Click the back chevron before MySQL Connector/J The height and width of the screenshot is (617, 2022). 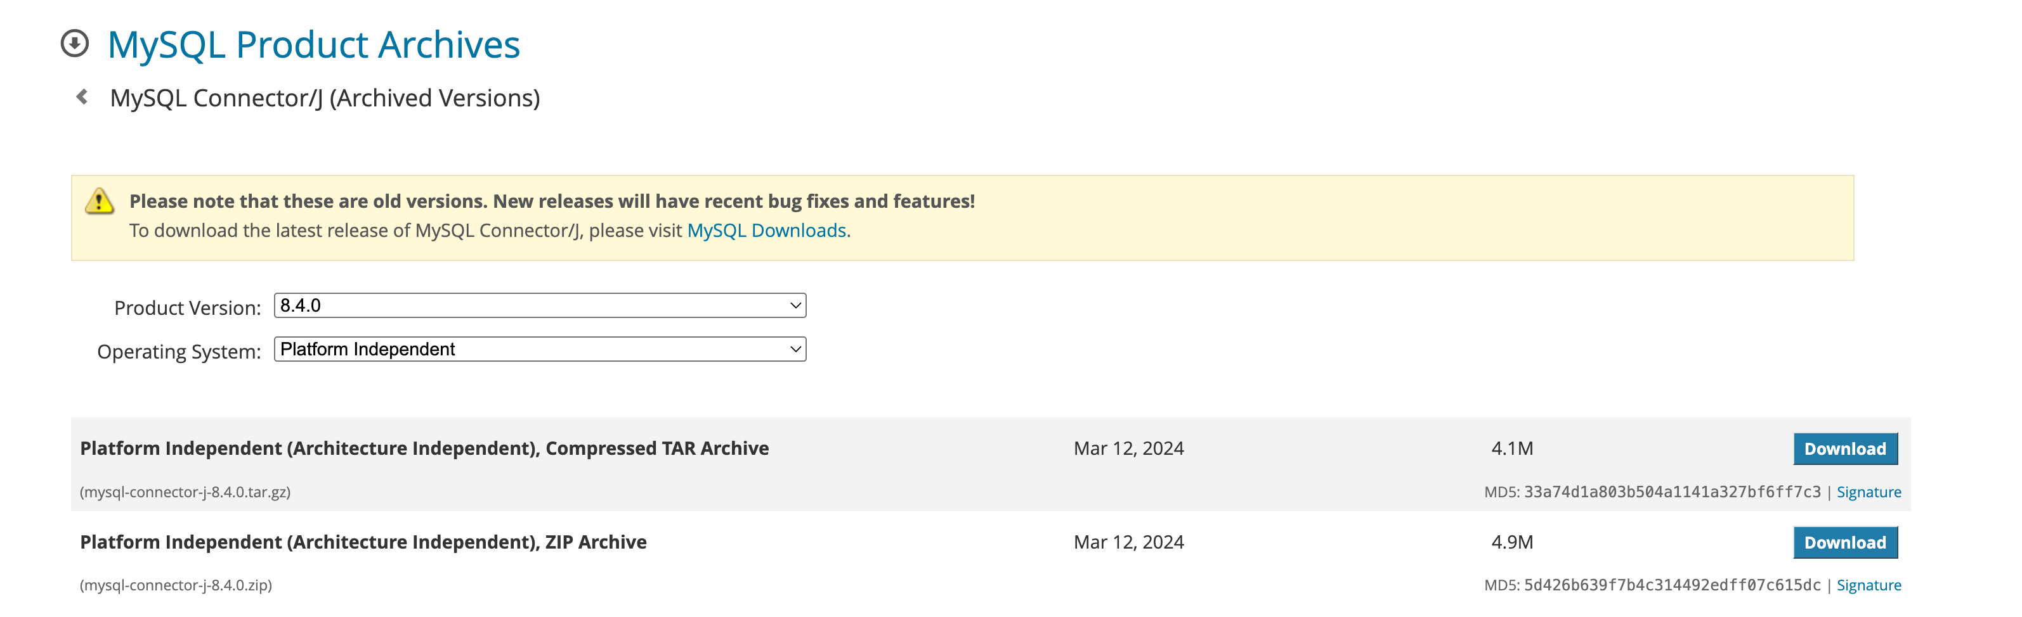tap(82, 97)
